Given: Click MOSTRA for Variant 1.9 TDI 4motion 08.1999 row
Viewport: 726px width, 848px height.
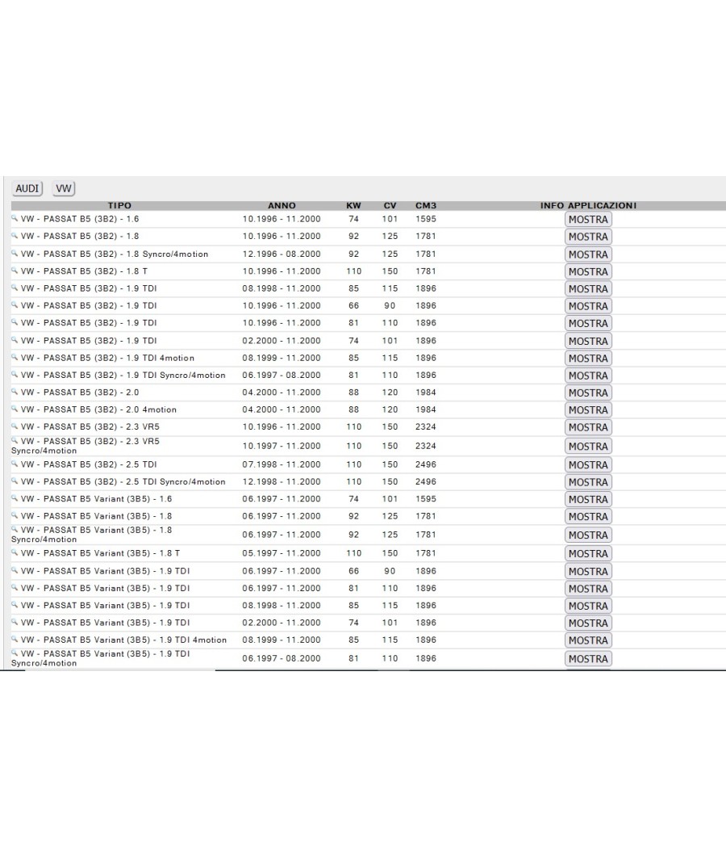Looking at the screenshot, I should (x=588, y=640).
